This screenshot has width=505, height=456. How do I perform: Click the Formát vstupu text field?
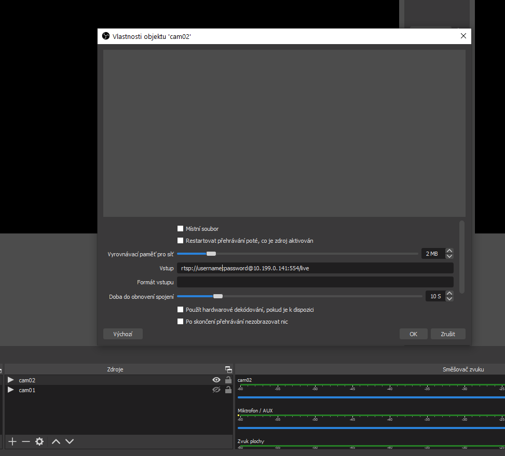click(x=315, y=282)
